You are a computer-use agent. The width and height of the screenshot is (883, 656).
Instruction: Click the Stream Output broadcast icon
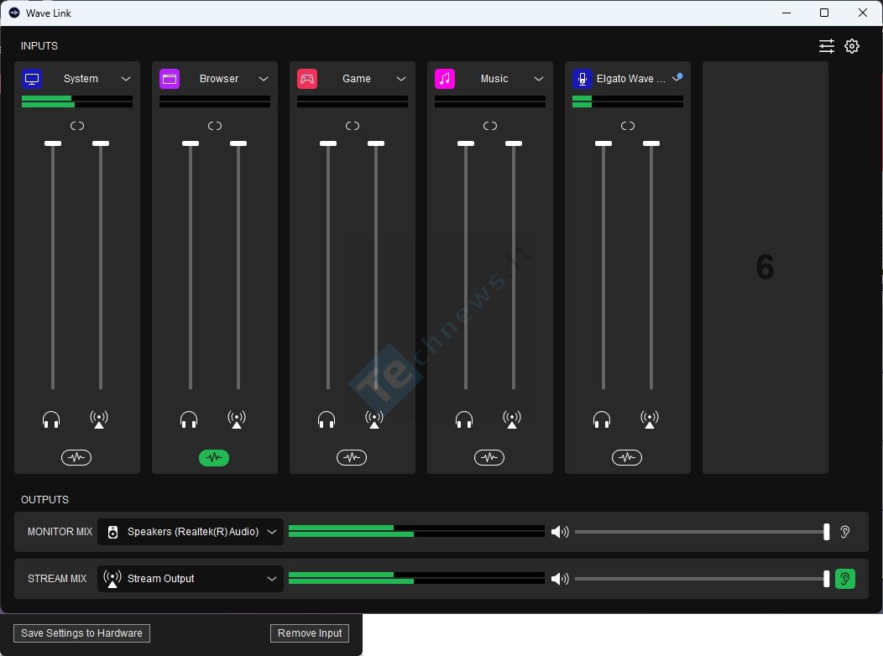coord(112,579)
